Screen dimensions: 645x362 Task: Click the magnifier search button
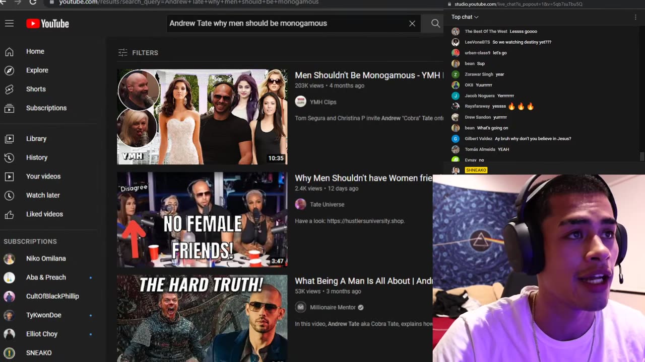point(435,23)
